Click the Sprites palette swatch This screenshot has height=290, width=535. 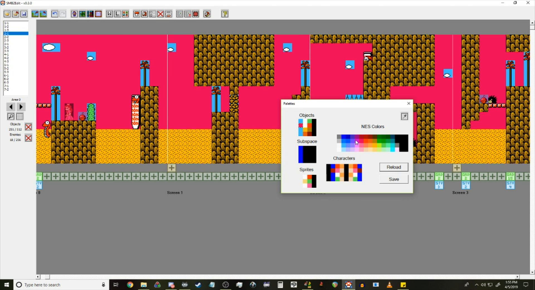click(x=310, y=181)
